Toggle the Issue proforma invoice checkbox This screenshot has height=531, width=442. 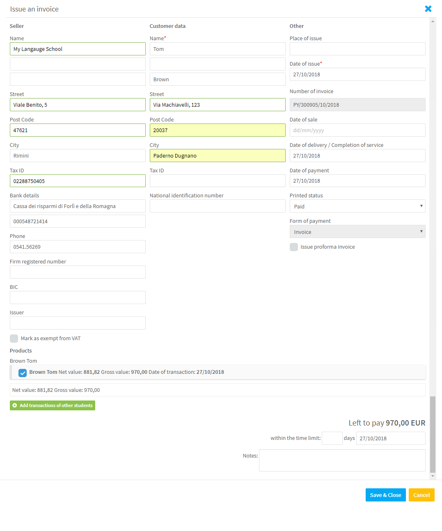[x=294, y=247]
